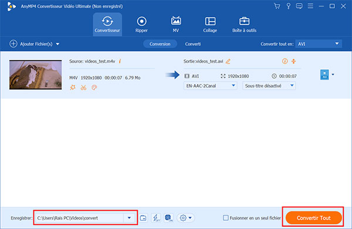Toggle the hardware acceleration lightning icon

[x=156, y=218]
